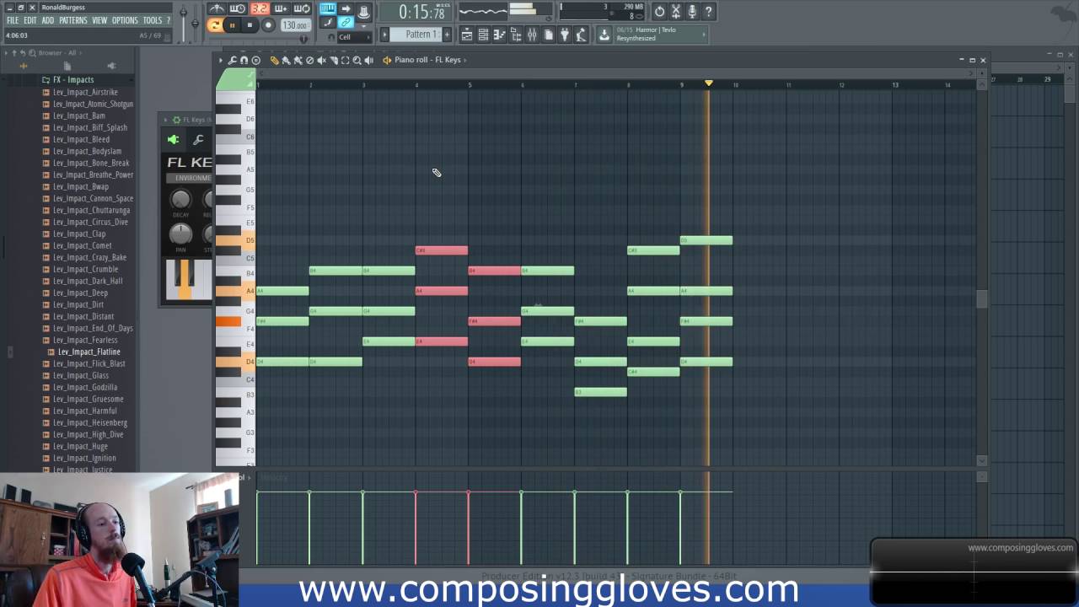The image size is (1079, 607).
Task: Open piano roll tools wrench menu
Action: [232, 60]
